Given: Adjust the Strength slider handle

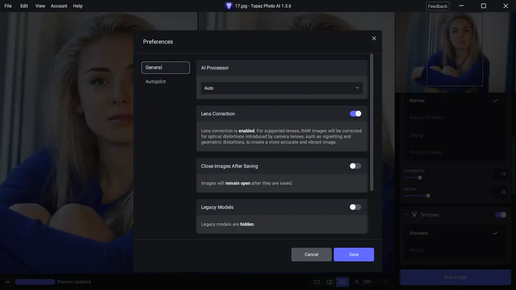Looking at the screenshot, I should click(x=420, y=178).
